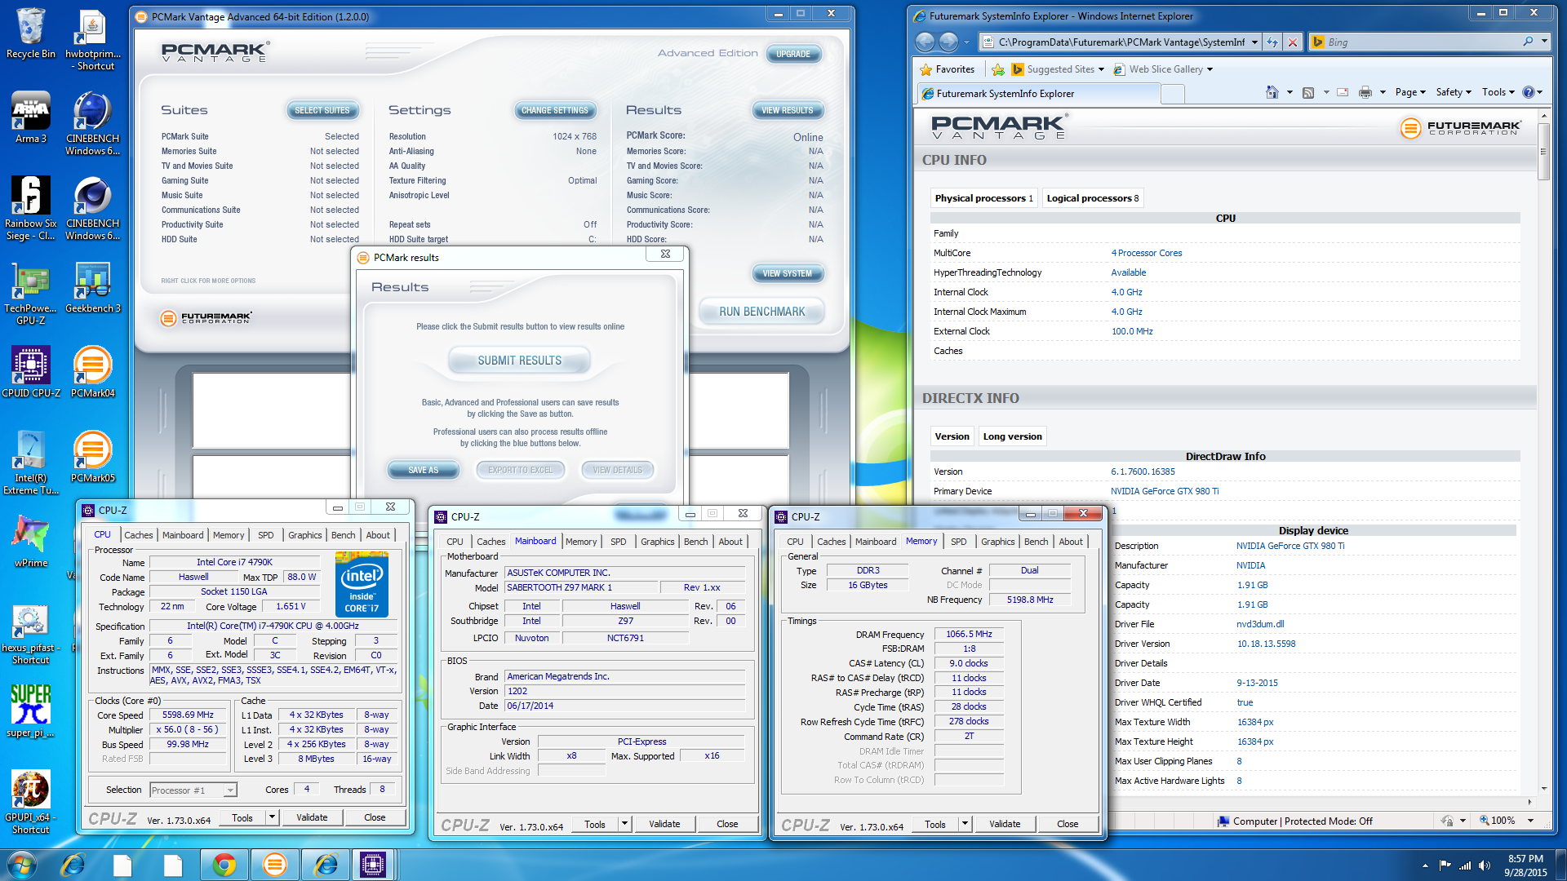Open Bench tab in left CPU-Z window
This screenshot has width=1567, height=881.
click(343, 535)
